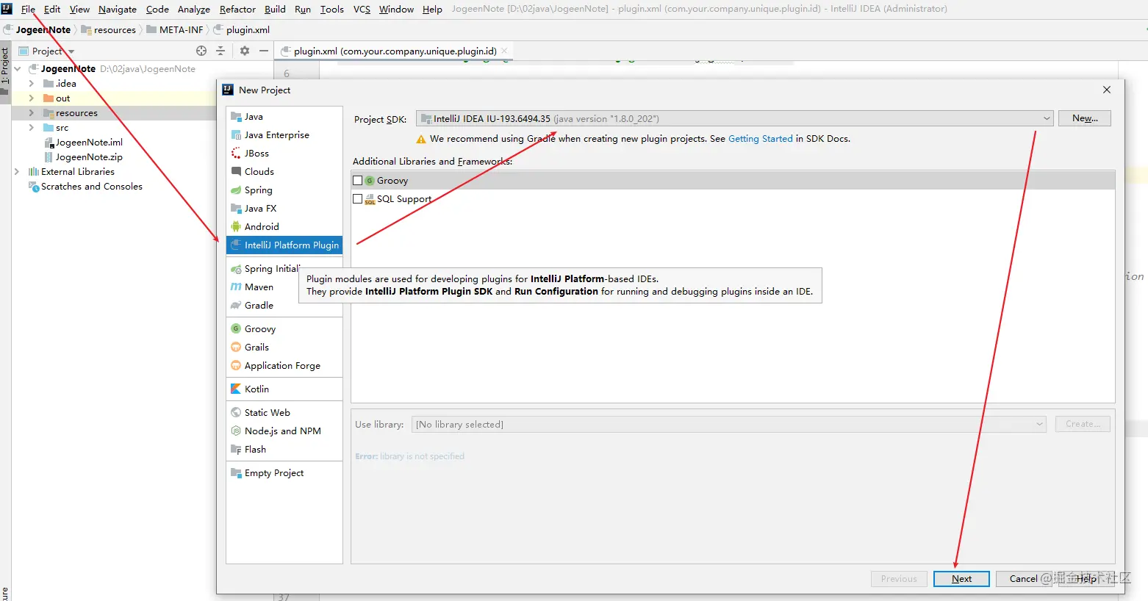Select JogeenNote.iml file
This screenshot has height=601, width=1148.
(x=84, y=143)
